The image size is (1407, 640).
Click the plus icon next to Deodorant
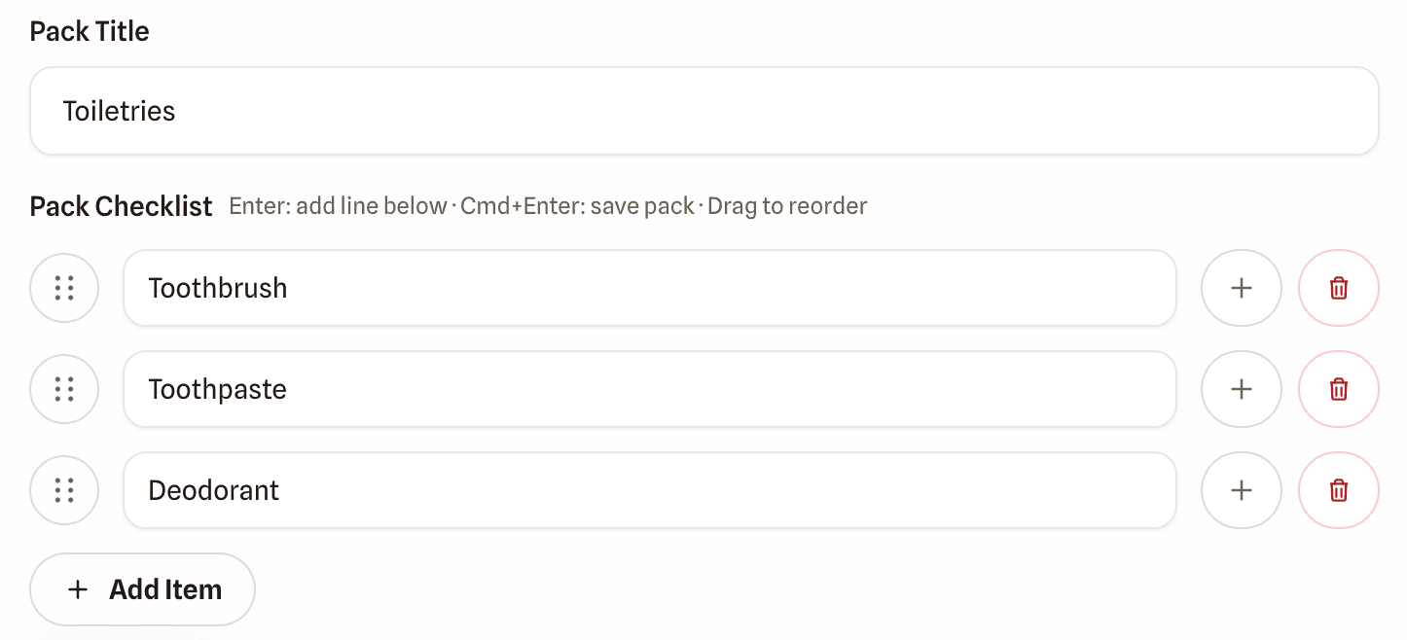[1242, 490]
